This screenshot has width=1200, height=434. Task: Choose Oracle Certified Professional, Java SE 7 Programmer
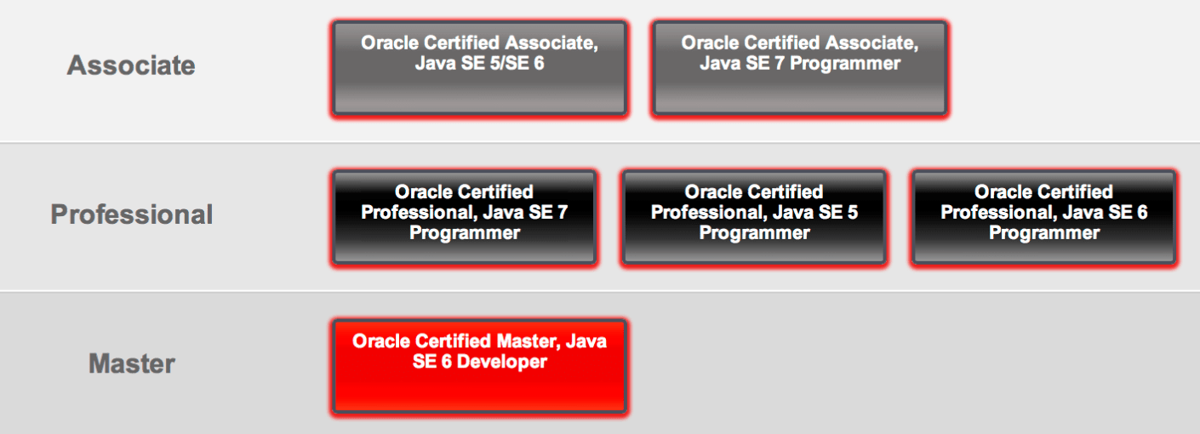coord(465,218)
